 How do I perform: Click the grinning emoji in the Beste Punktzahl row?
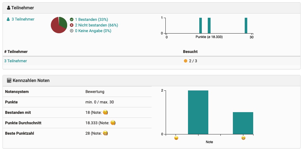click(x=105, y=133)
